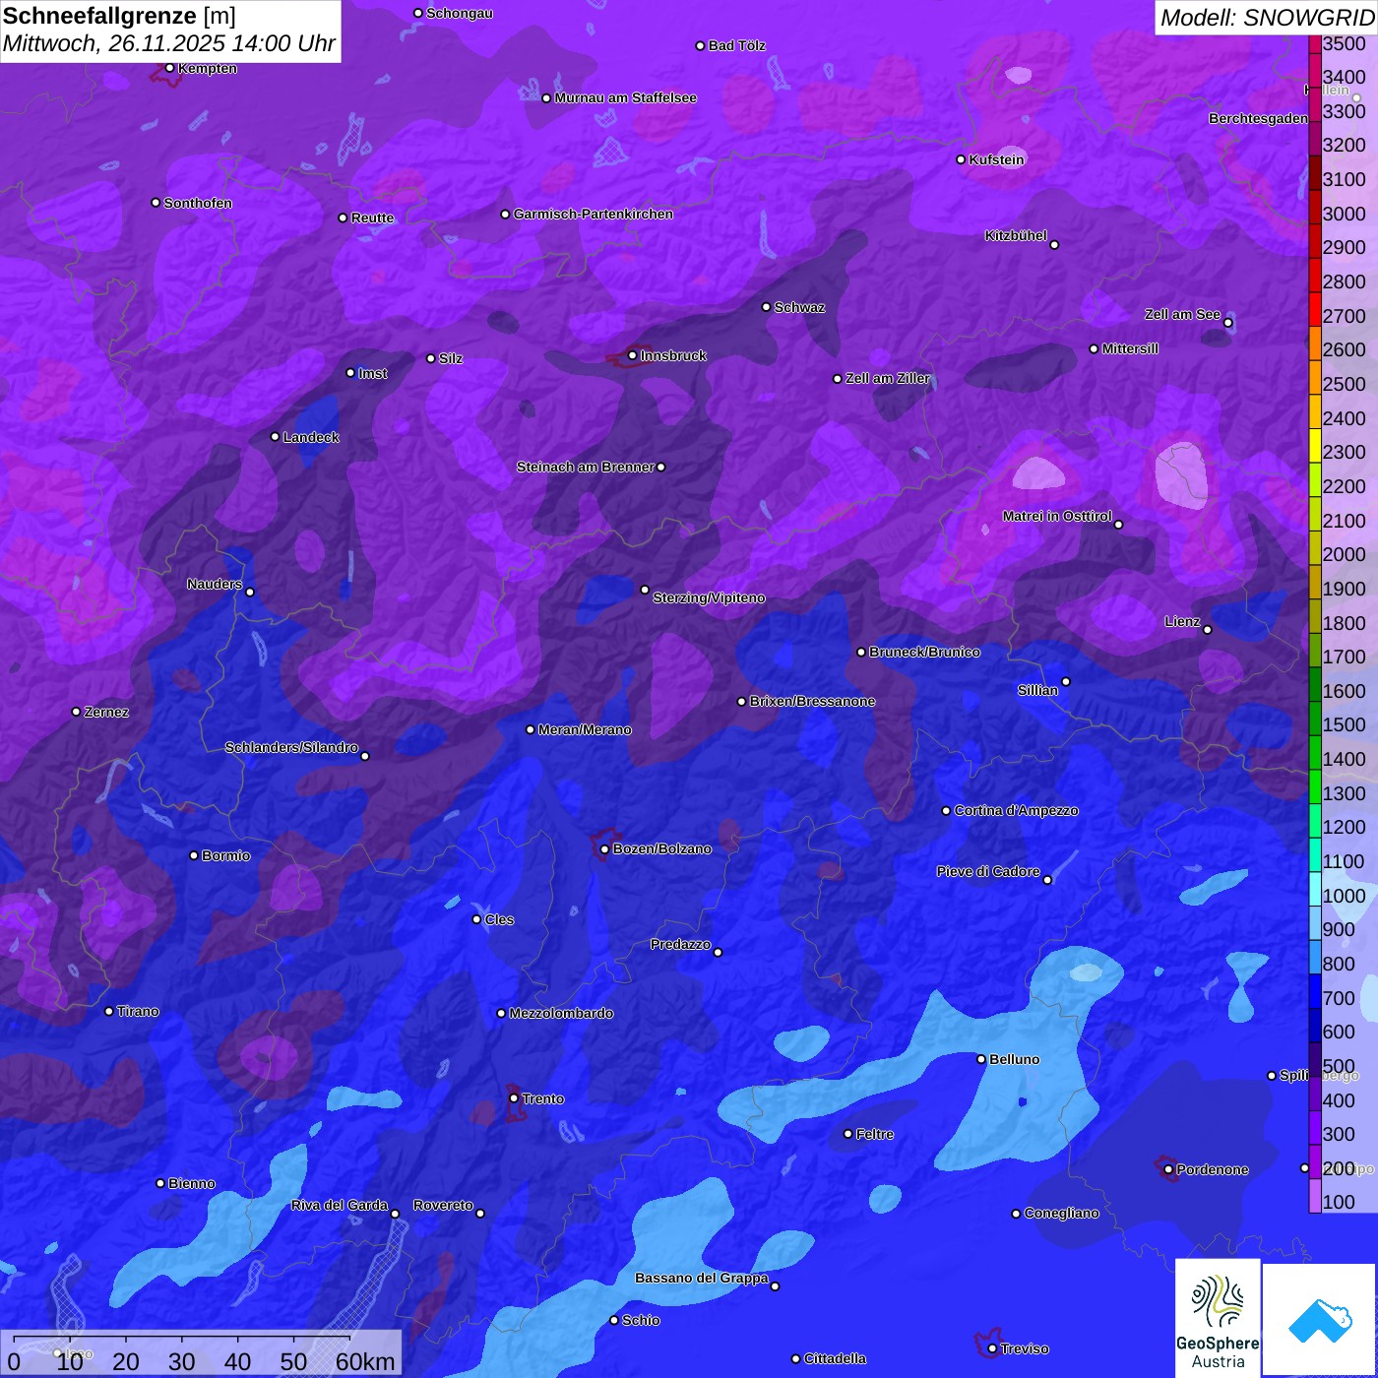
Task: Click the Lienz location dot
Action: point(1207,630)
